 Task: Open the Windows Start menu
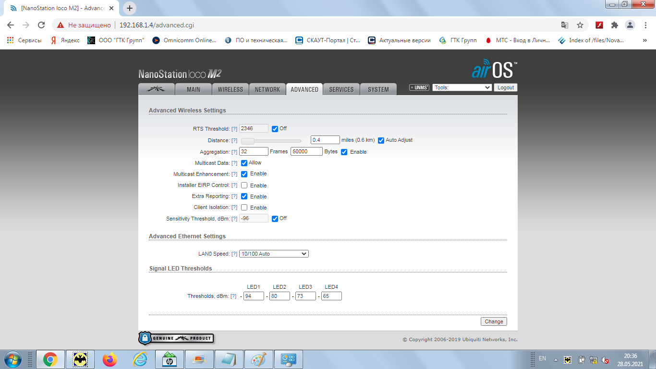point(12,359)
